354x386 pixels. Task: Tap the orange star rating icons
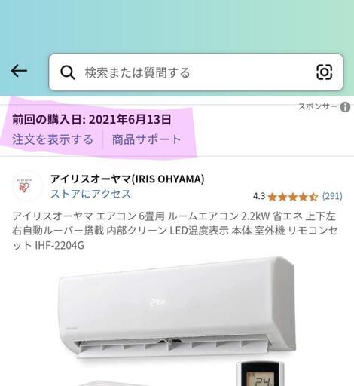[x=293, y=197]
